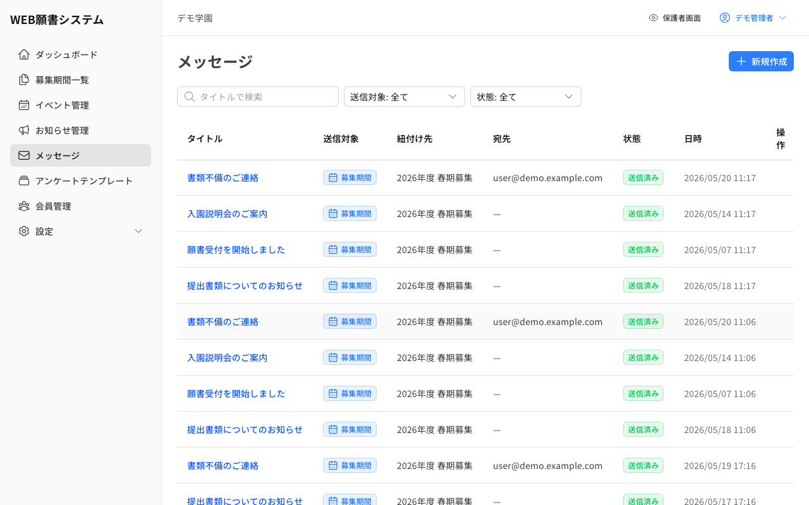
Task: Click the 操作 column header
Action: 781,138
